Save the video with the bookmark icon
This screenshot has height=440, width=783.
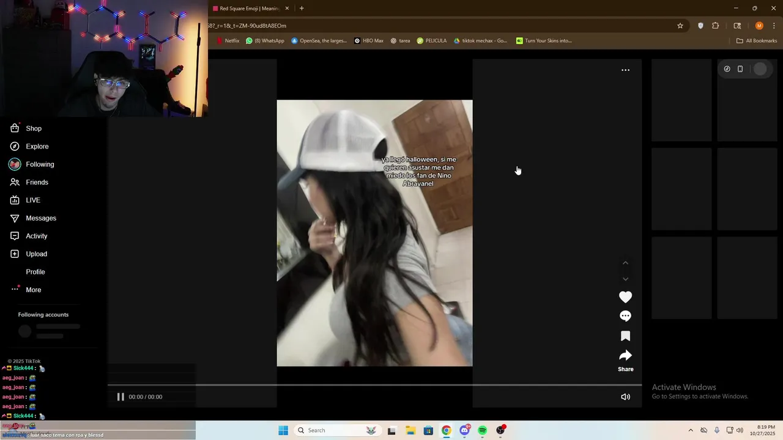pyautogui.click(x=625, y=336)
